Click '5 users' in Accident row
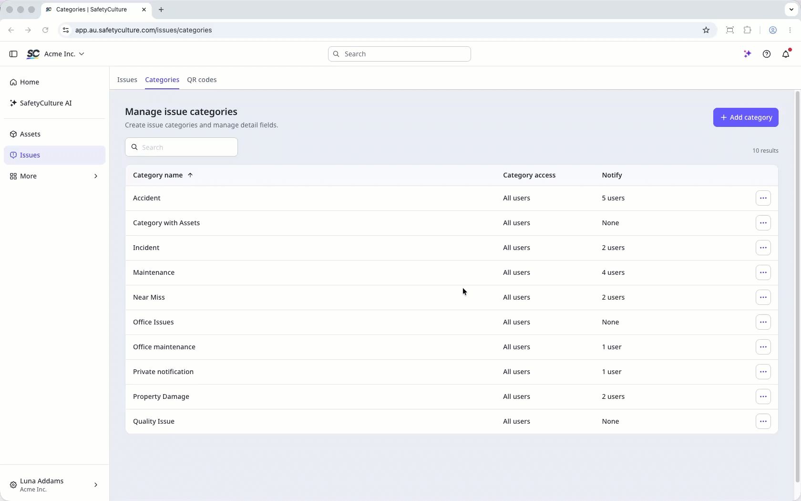The image size is (801, 501). pyautogui.click(x=613, y=198)
